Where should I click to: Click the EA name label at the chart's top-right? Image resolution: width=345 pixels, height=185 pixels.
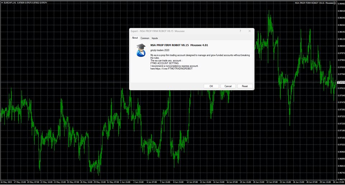point(314,3)
